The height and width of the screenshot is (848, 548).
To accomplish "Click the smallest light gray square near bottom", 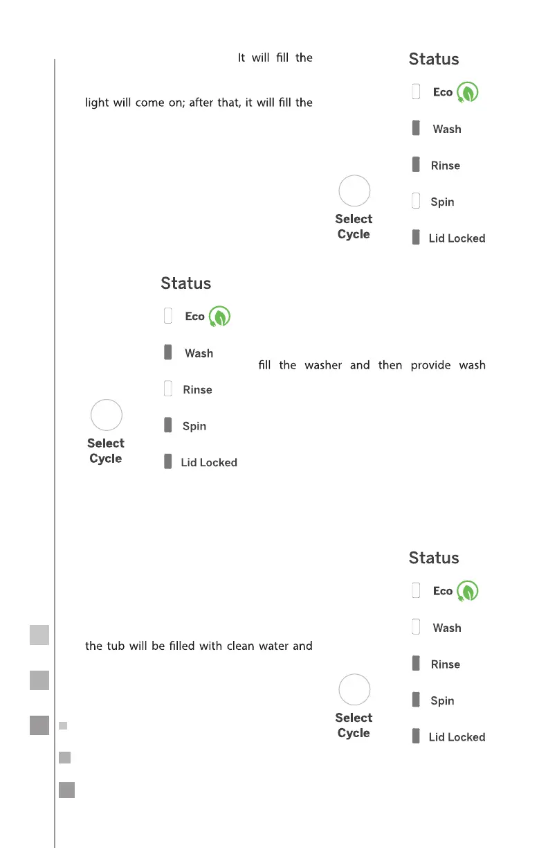I will (x=63, y=726).
